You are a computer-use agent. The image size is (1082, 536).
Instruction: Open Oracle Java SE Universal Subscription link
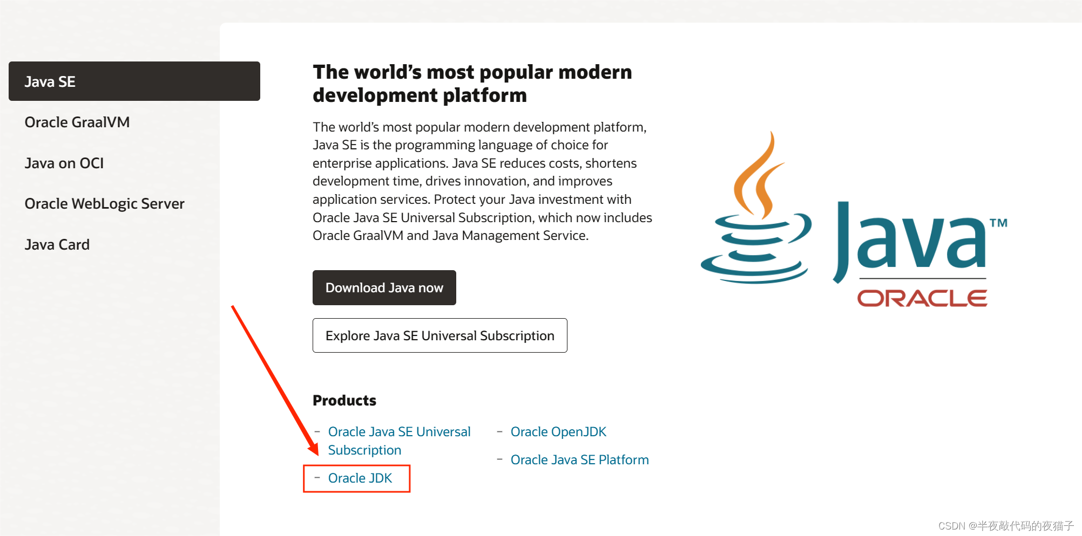click(400, 441)
